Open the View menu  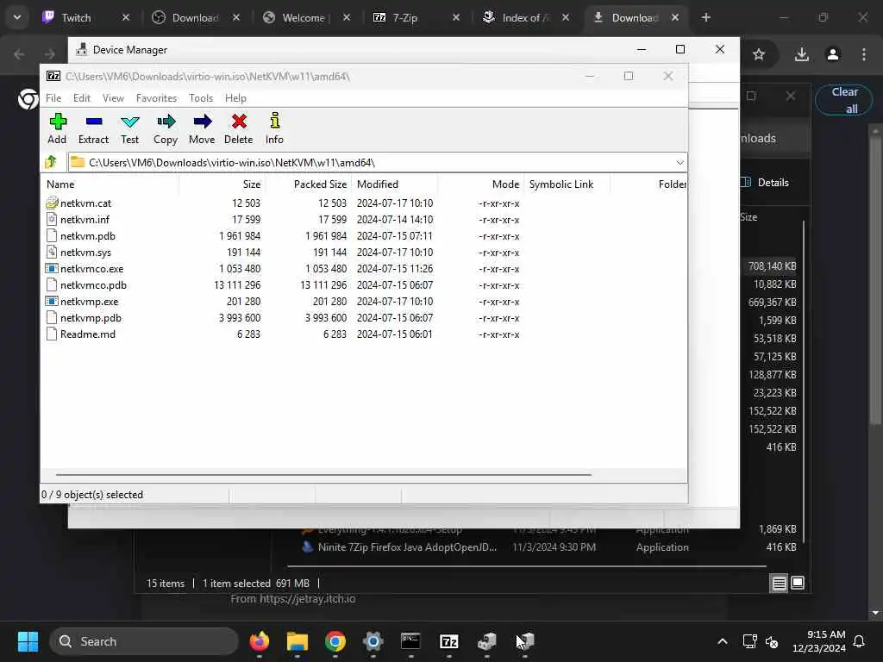coord(113,98)
